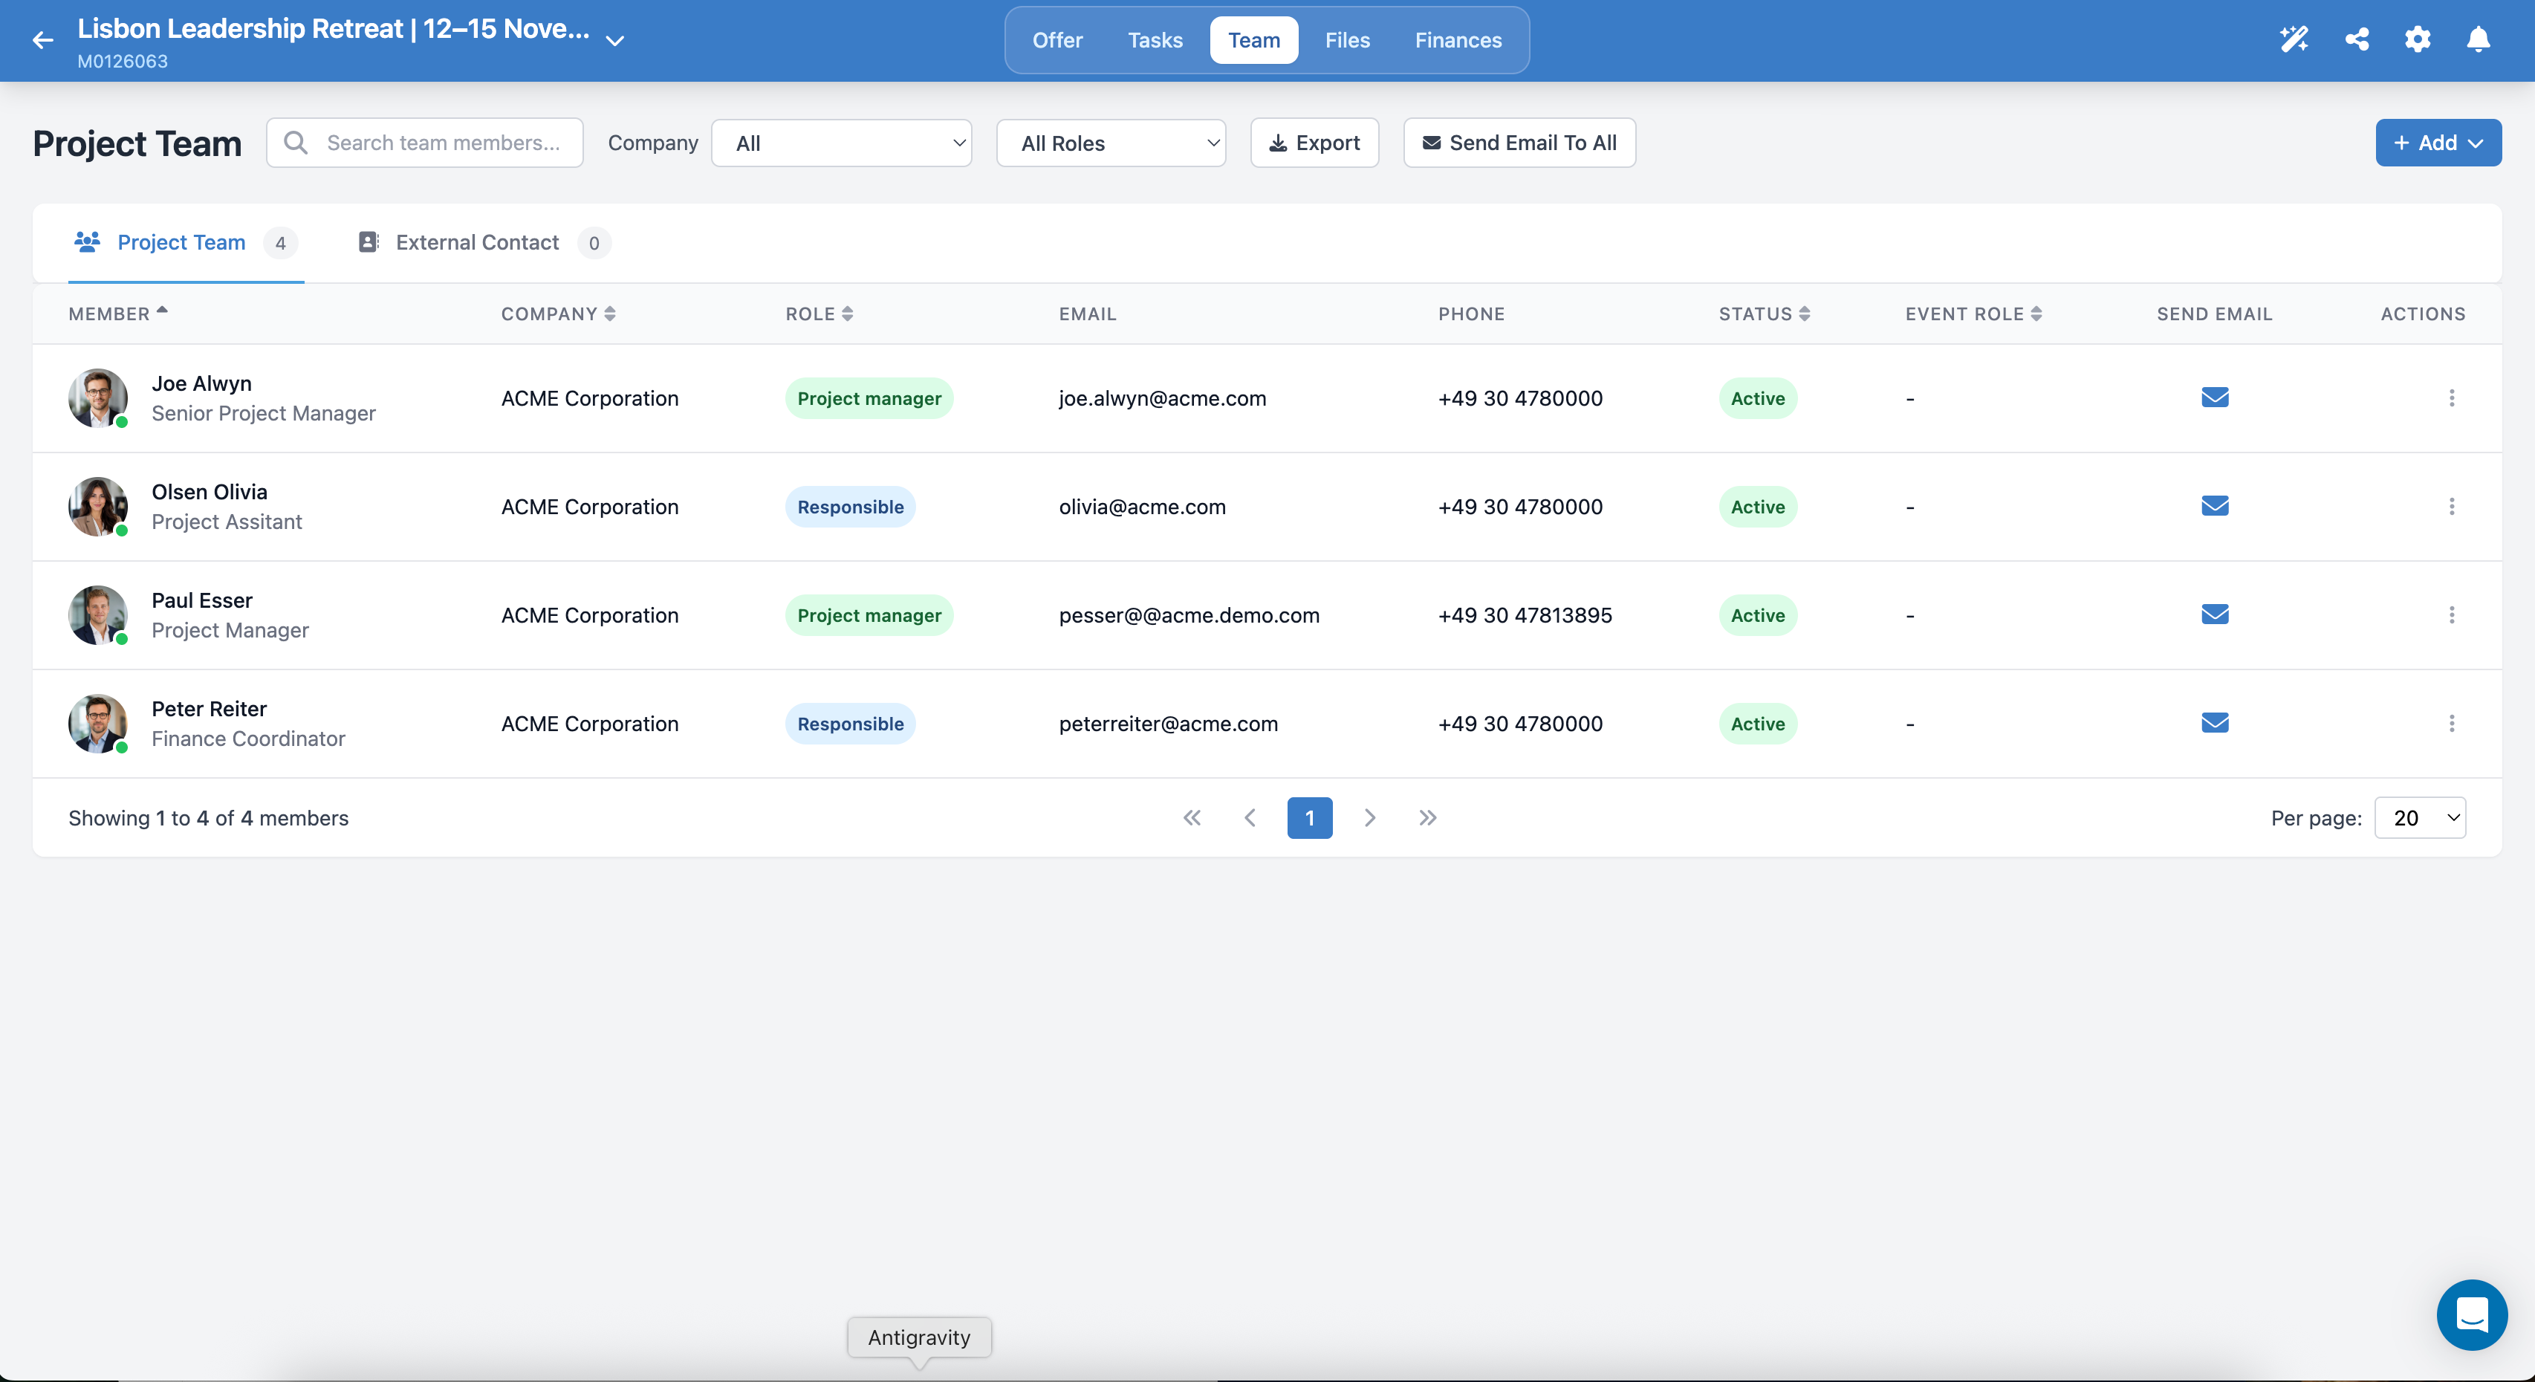Open the chat support bubble
Screen dimensions: 2535x1382
point(2471,1314)
